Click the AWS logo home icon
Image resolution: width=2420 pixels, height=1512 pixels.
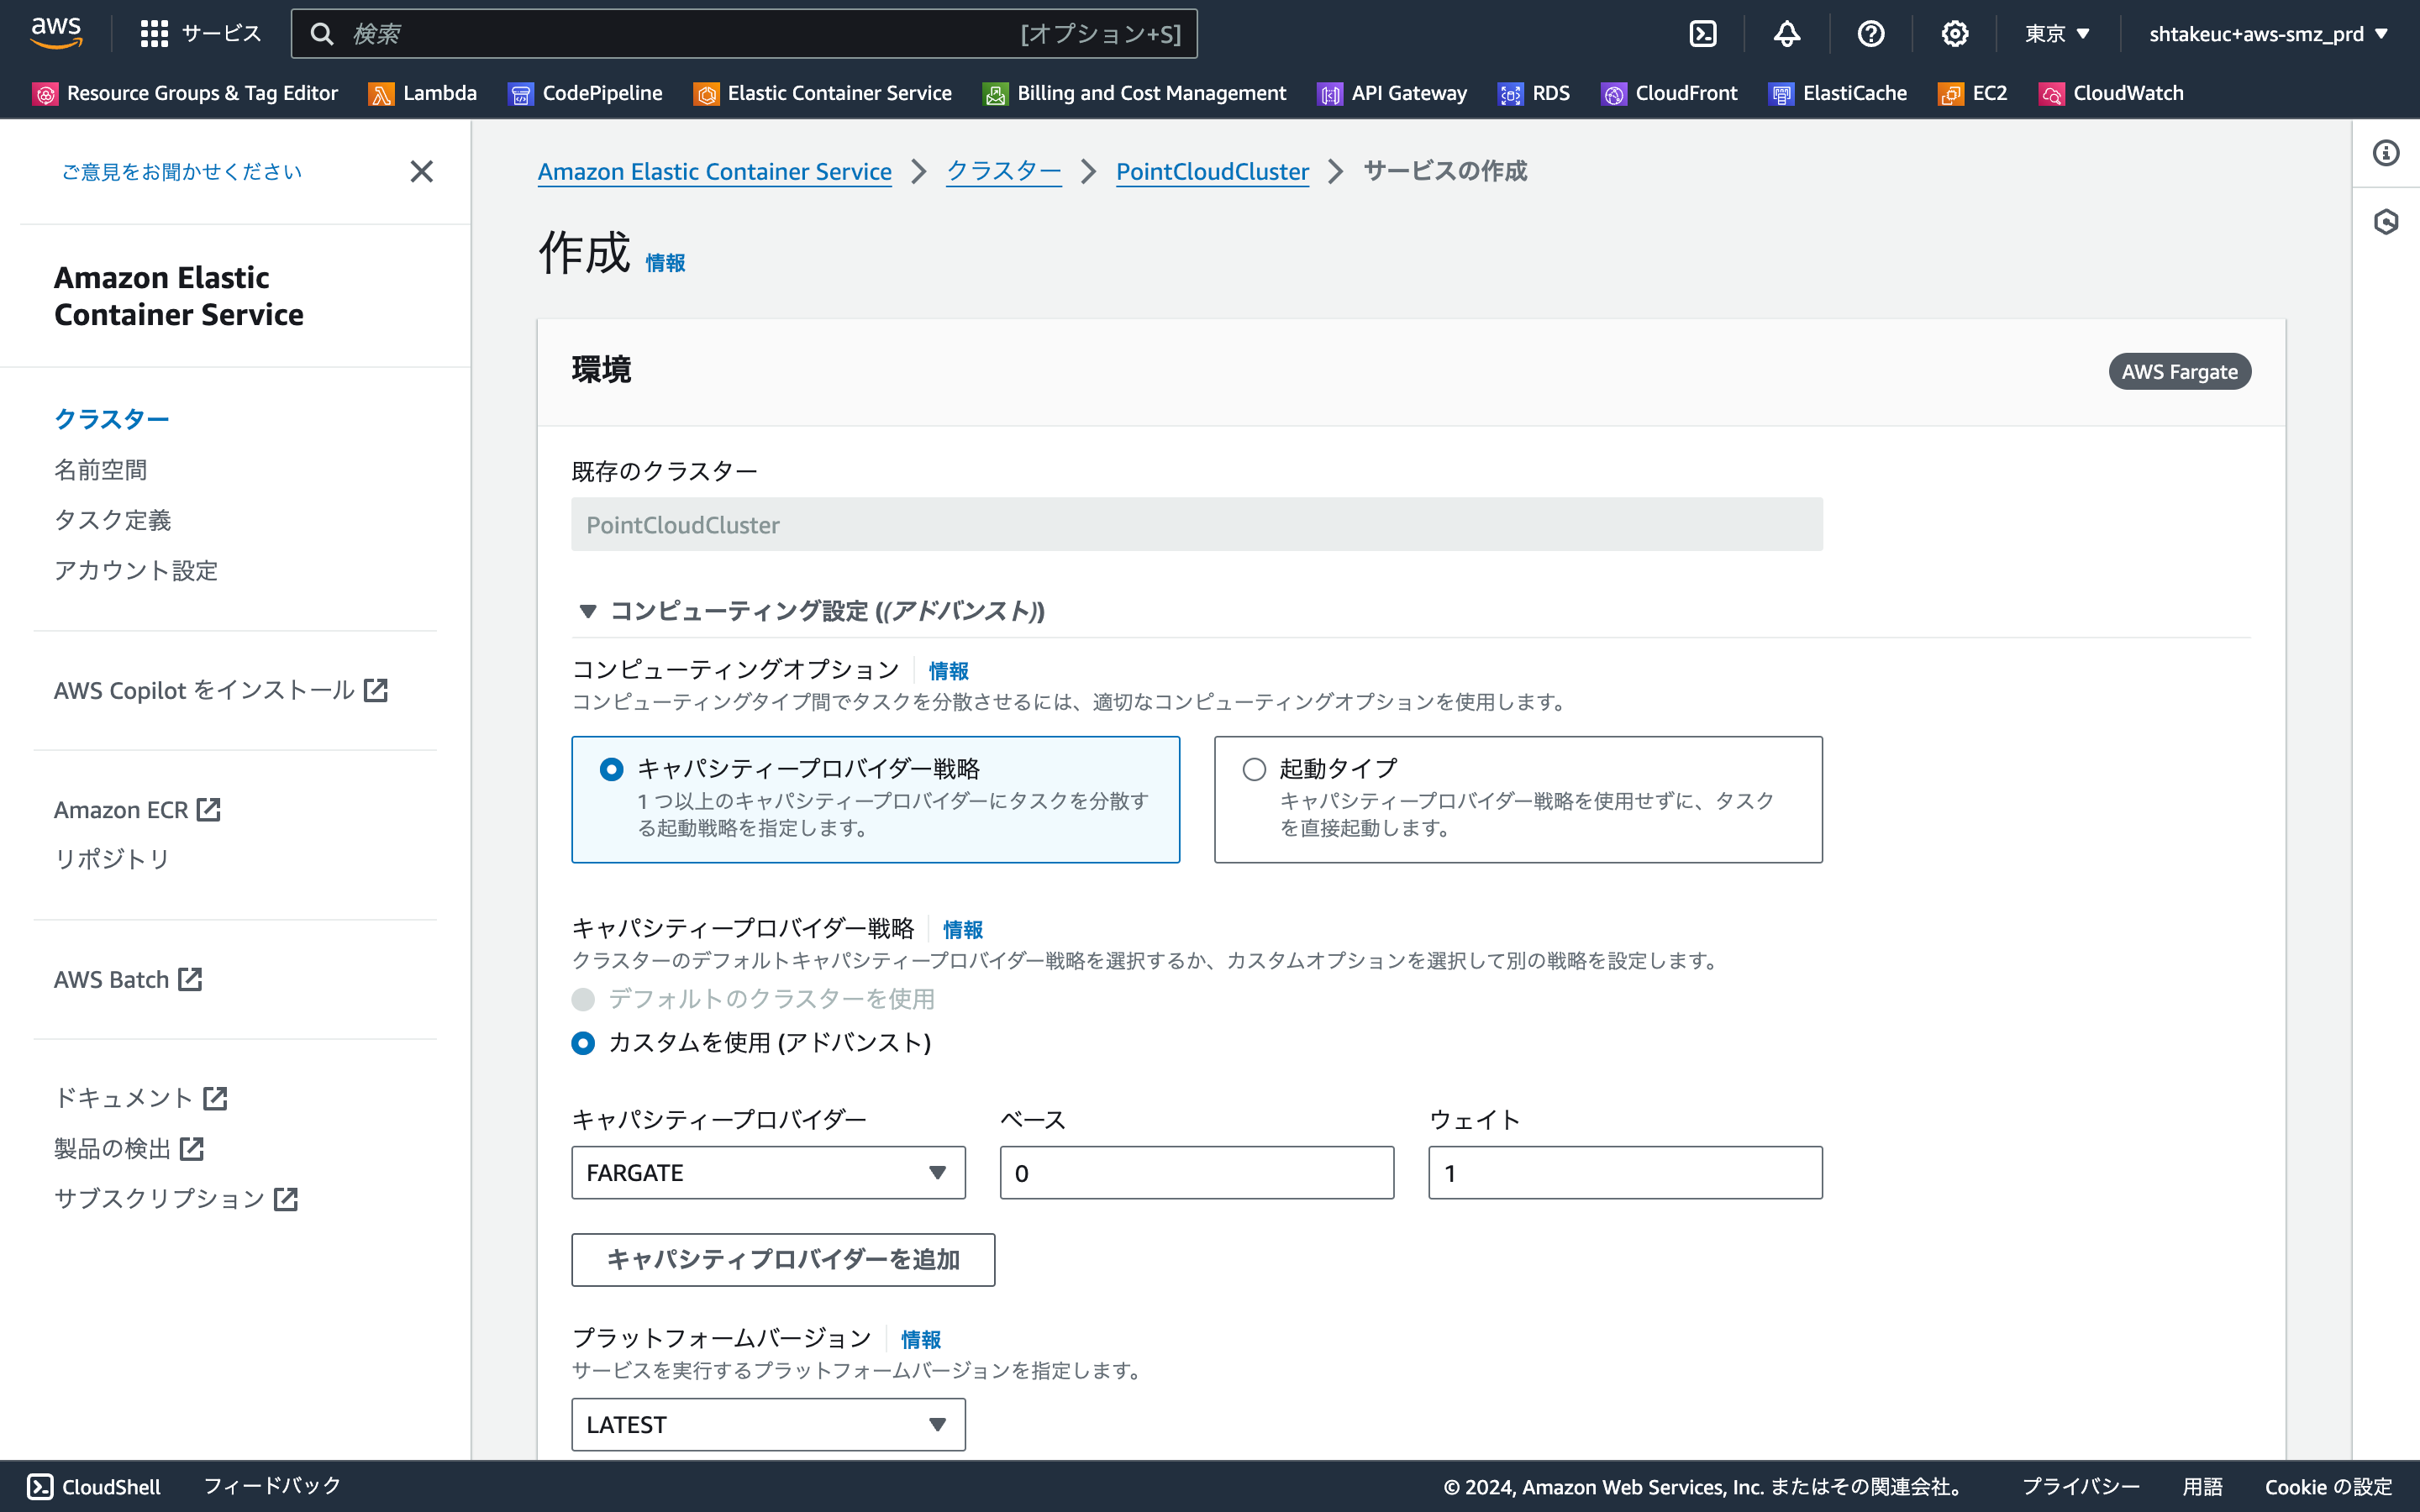coord(56,33)
